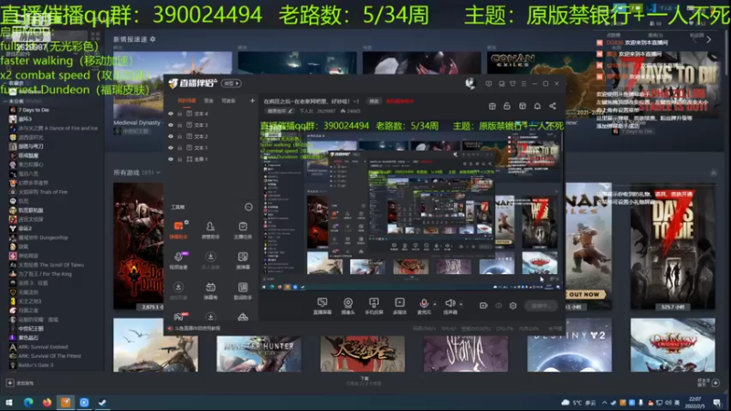Hide the 全屏 1 capture layer

[x=171, y=159]
